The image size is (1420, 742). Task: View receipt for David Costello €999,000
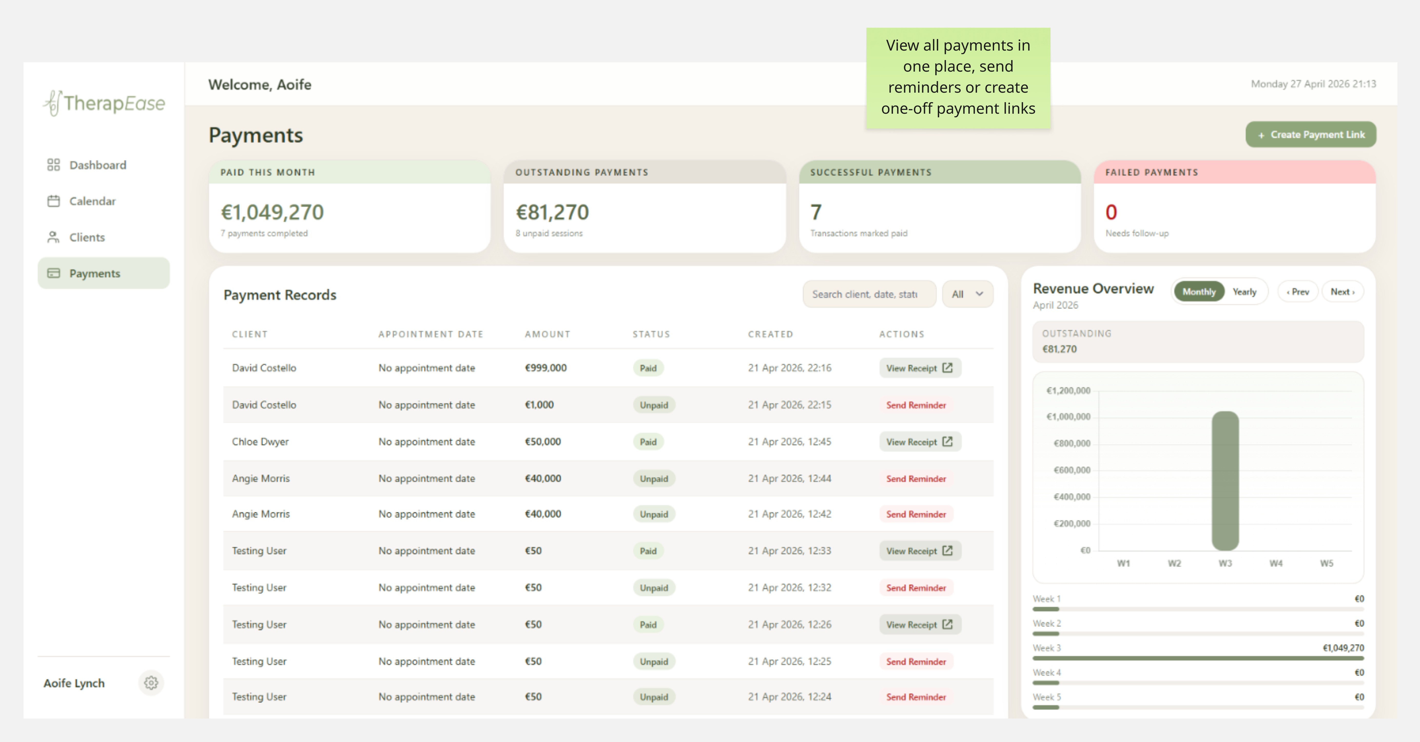pyautogui.click(x=919, y=368)
